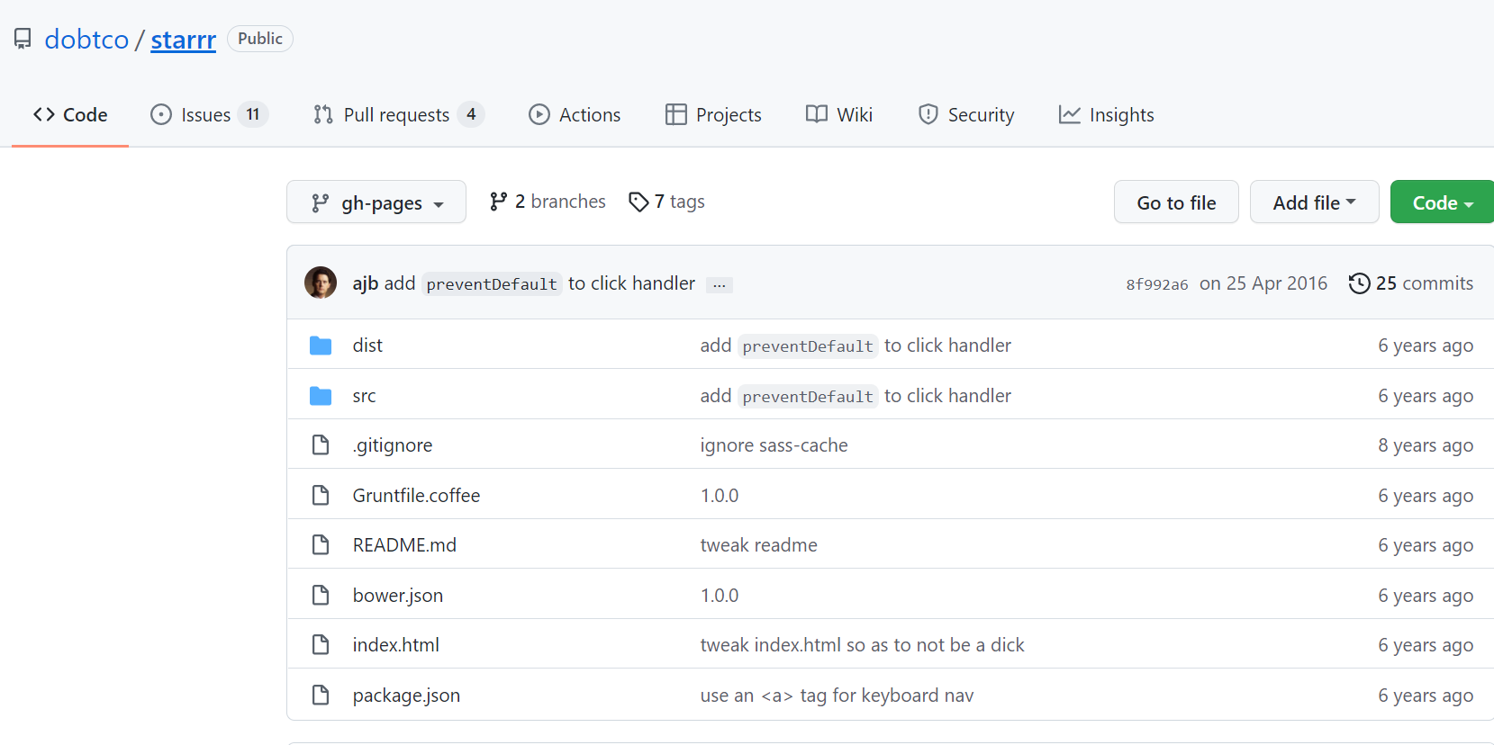View the 2 branches link
Screen dimensions: 1494x745
pos(548,202)
